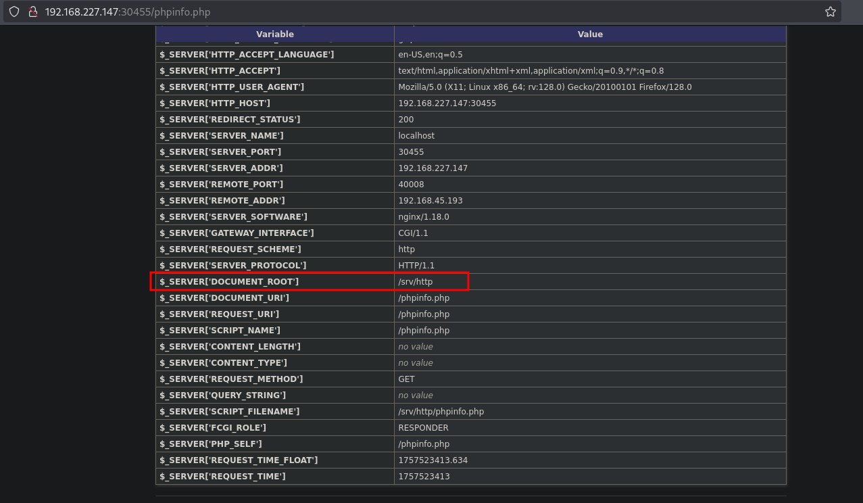The height and width of the screenshot is (503, 863).
Task: Click the RESPONDER value for FCGI_ROLE
Action: point(423,428)
